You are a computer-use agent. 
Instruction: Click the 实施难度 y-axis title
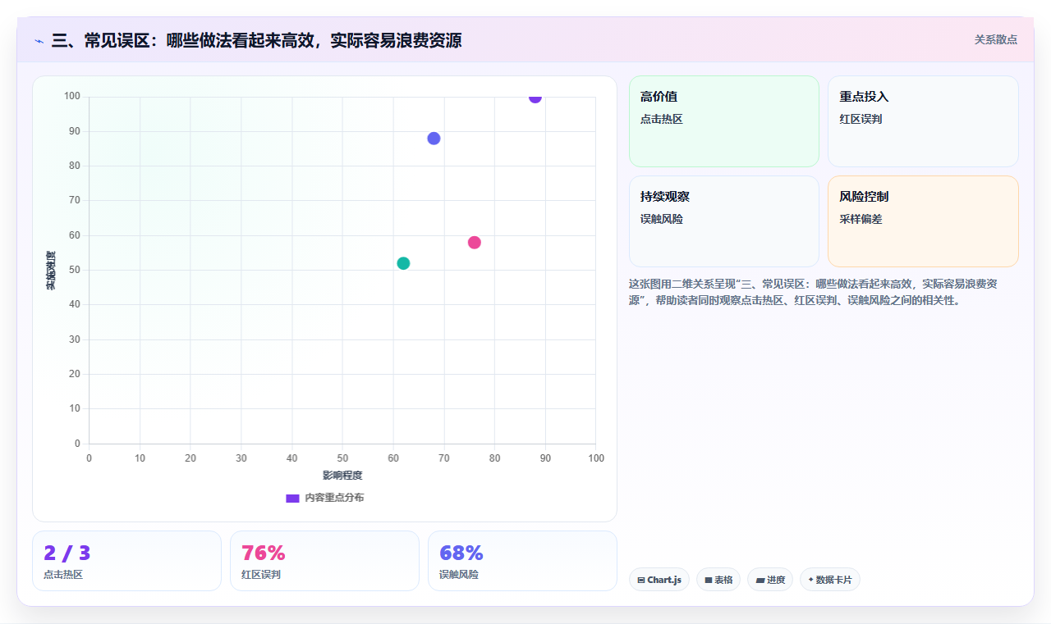51,271
